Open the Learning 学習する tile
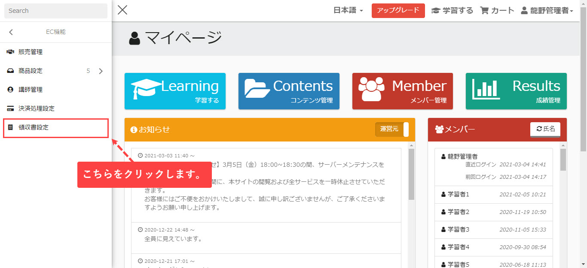Image resolution: width=587 pixels, height=268 pixels. point(175,91)
